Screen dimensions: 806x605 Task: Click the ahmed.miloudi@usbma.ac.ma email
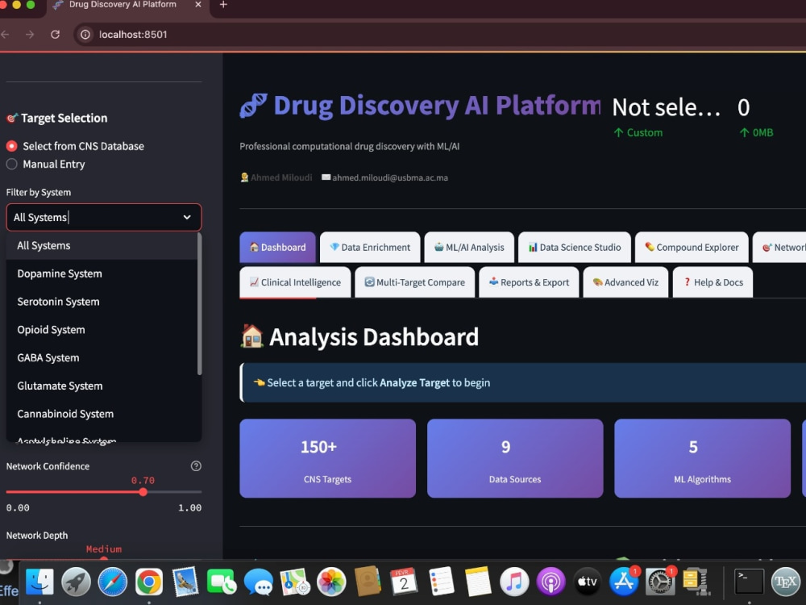(389, 177)
